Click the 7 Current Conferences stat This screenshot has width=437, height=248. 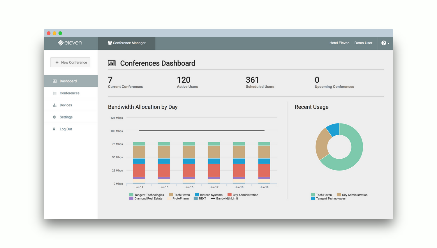point(125,82)
